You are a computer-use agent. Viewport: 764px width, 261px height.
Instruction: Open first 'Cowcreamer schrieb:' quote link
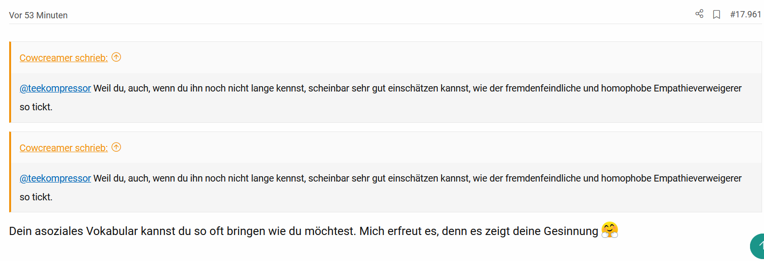coord(64,58)
